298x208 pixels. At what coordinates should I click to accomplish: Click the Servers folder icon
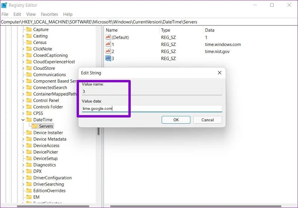click(35, 126)
